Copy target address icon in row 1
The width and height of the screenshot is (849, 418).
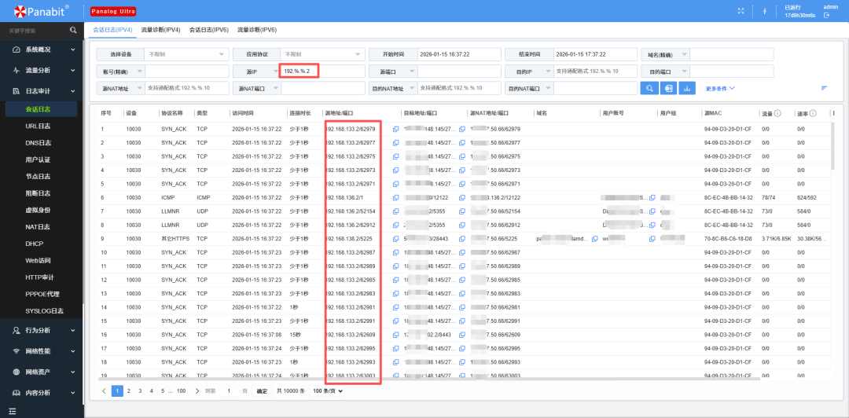pos(462,129)
